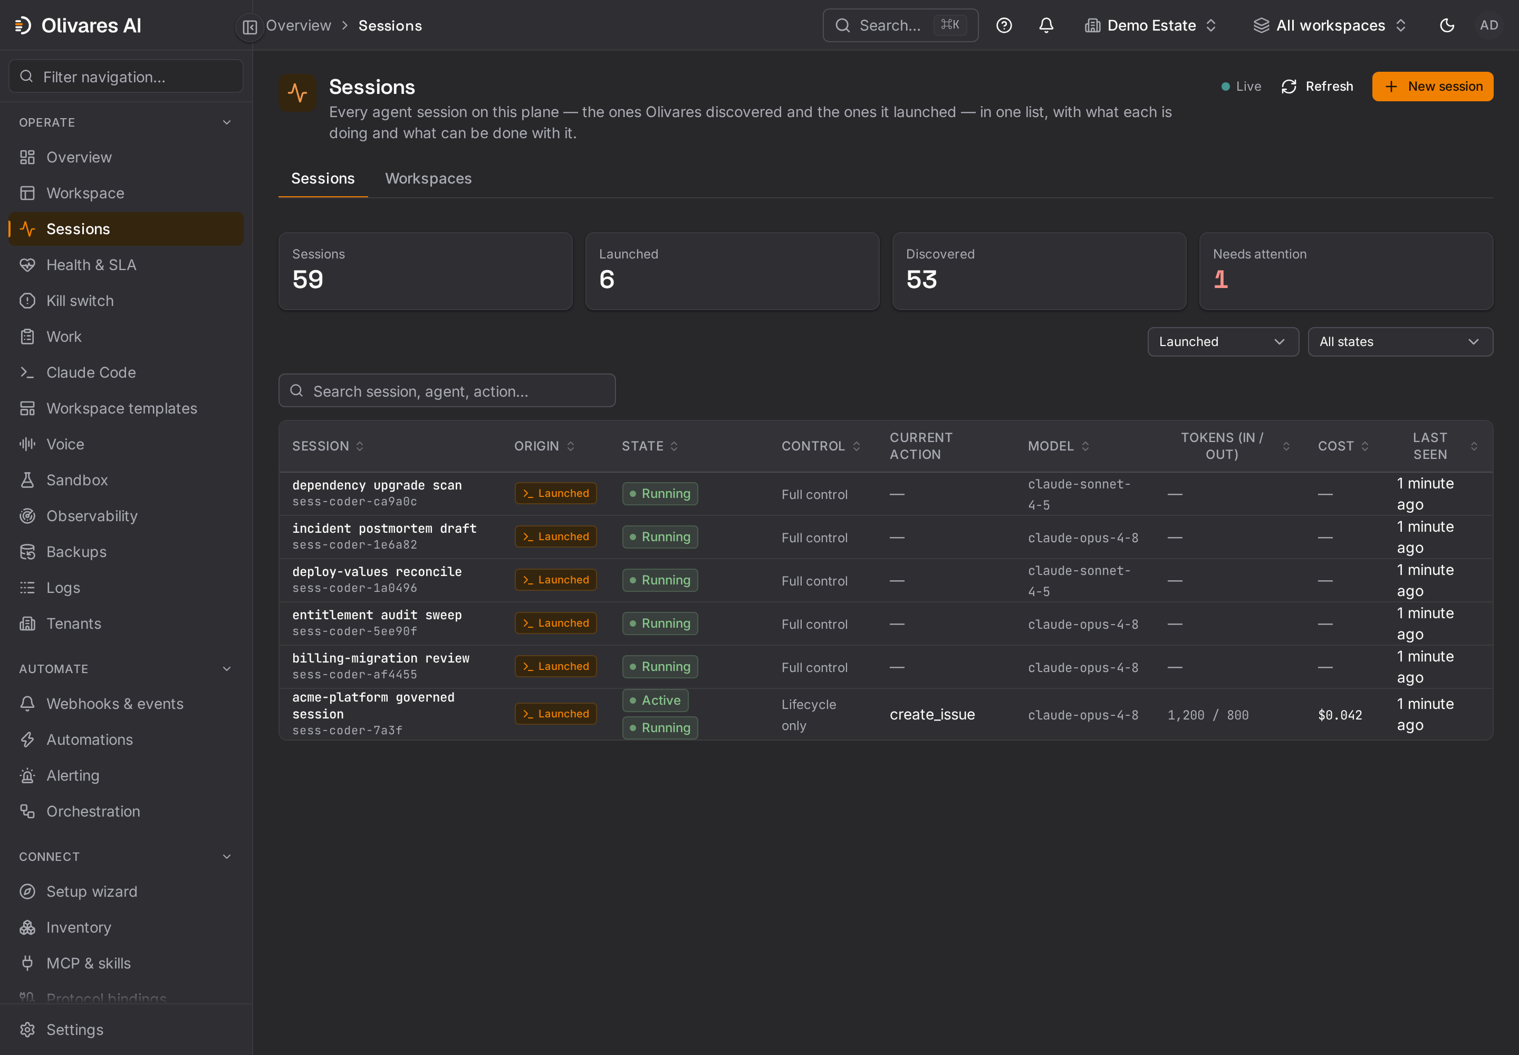
Task: Open the incident postmortem draft session
Action: tap(885, 537)
